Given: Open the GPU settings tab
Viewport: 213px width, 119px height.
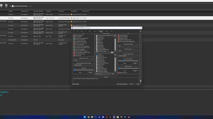Looking at the screenshot, I should click(78, 31).
